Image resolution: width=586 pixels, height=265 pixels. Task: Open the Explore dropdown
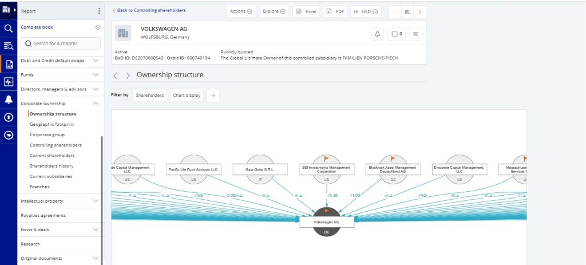click(x=274, y=11)
